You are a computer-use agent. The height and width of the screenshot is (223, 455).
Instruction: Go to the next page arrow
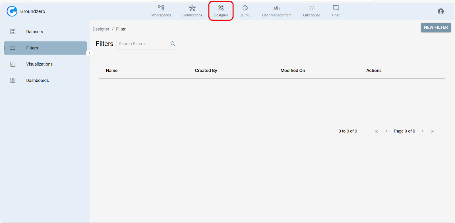click(423, 131)
